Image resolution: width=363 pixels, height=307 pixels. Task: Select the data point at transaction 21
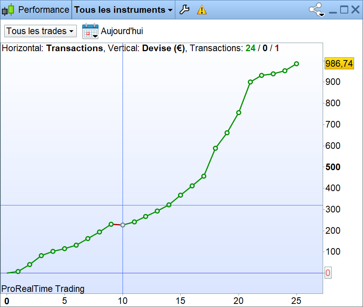point(250,82)
